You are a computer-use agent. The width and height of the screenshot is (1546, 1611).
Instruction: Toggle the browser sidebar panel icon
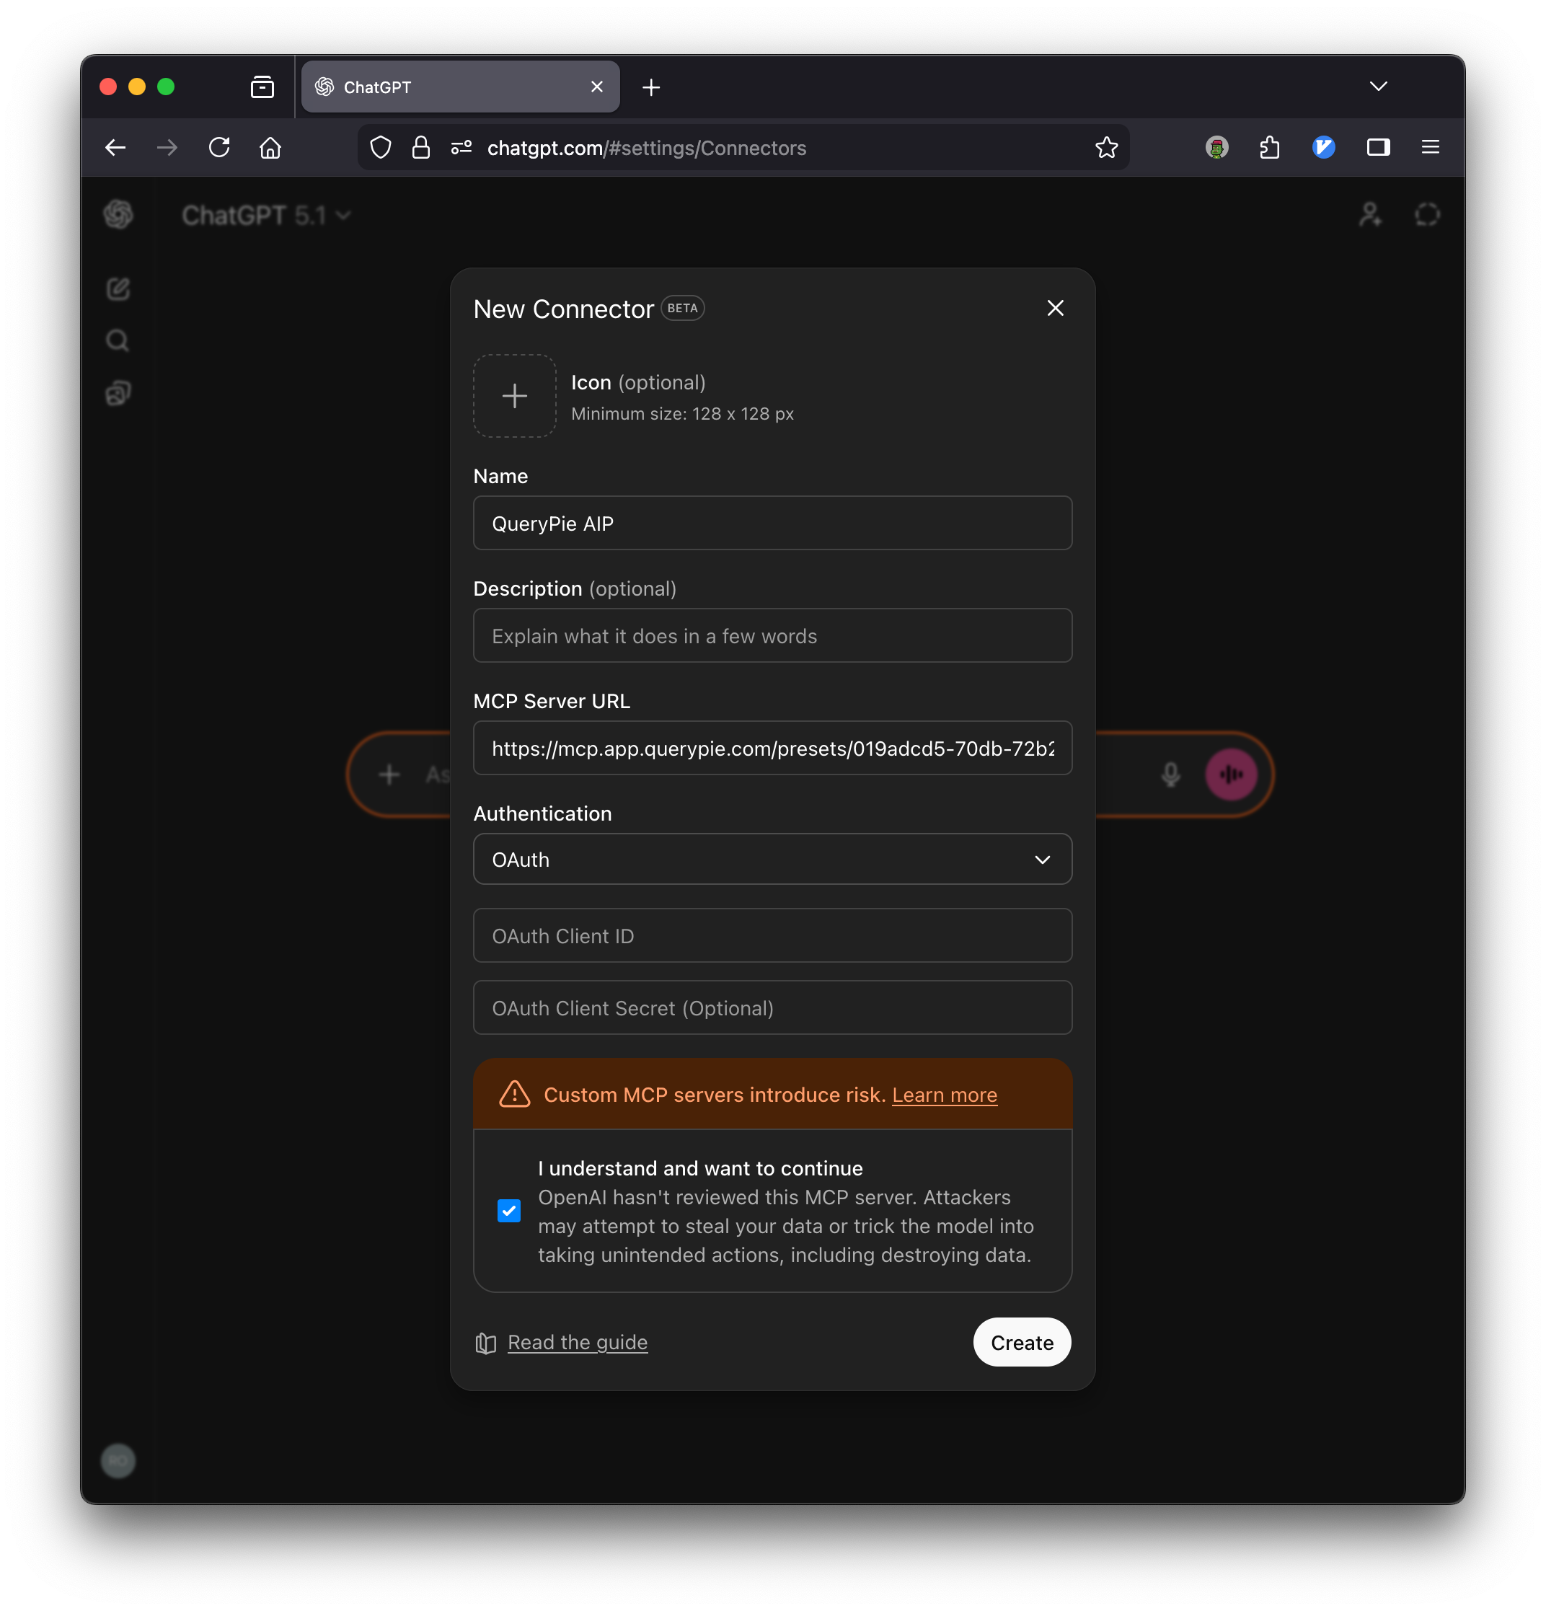click(1378, 147)
